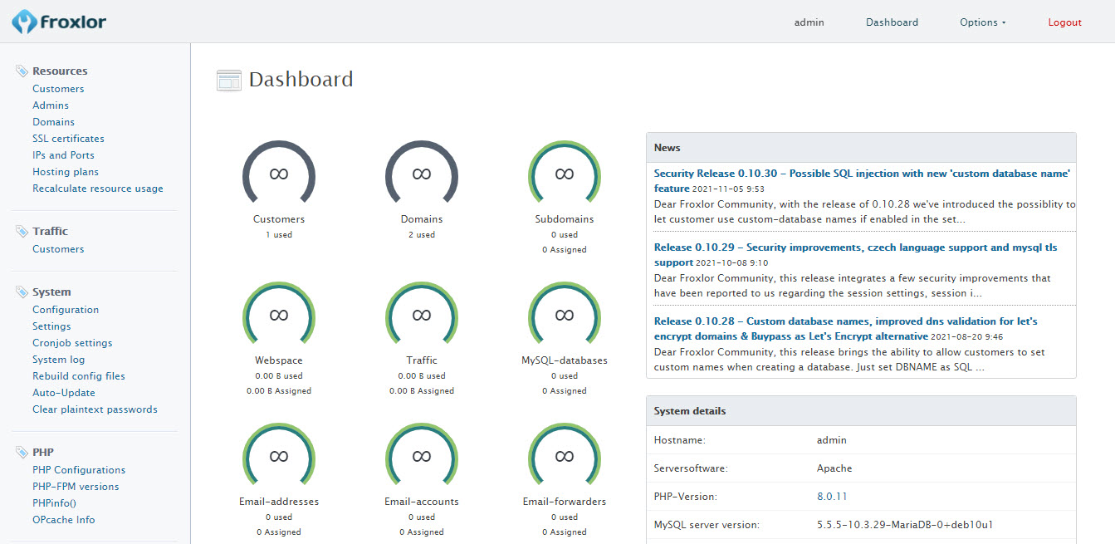Click the PHP-Version 8.0.11 link
Screen dimensions: 1115x544
(832, 497)
